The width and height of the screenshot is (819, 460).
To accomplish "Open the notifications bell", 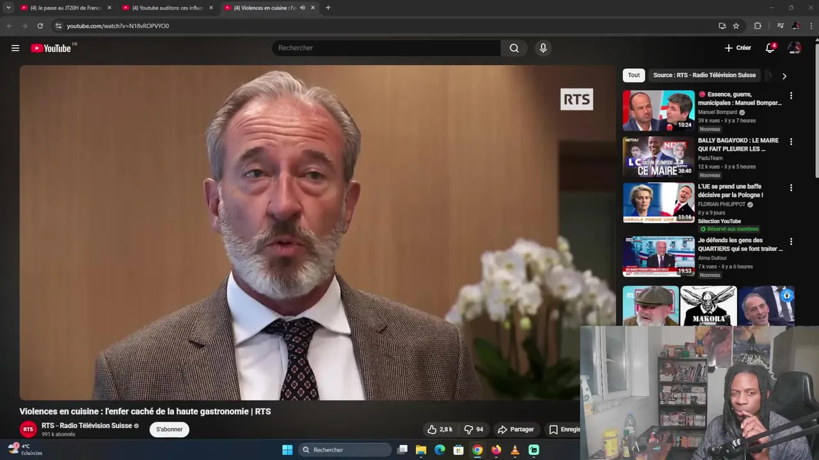I will click(770, 48).
